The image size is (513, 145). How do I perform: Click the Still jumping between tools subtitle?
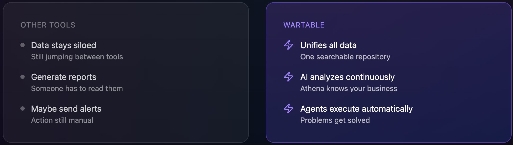click(77, 57)
